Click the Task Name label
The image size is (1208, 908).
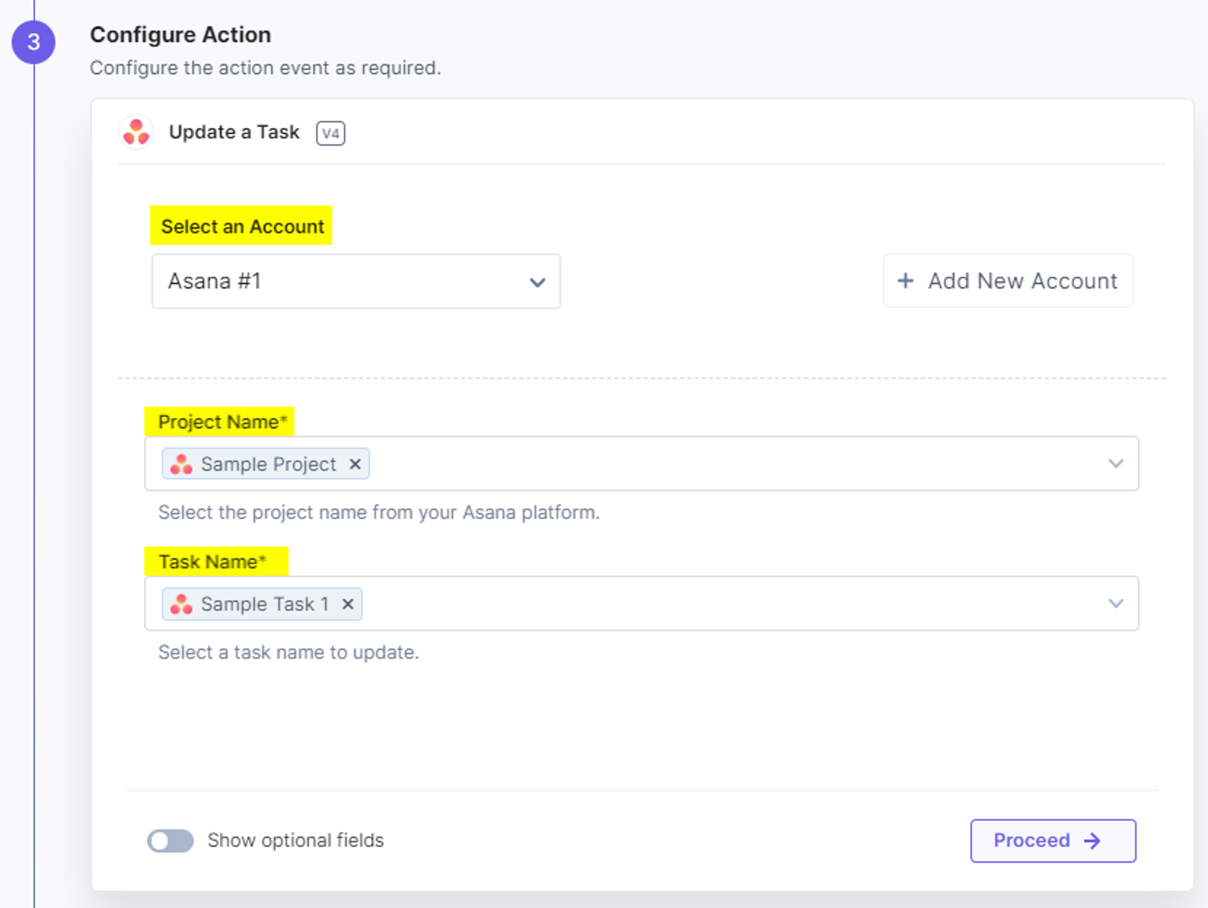click(212, 561)
